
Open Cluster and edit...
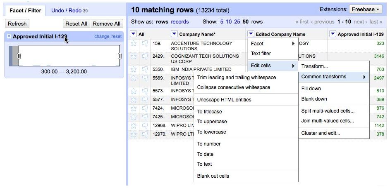[x=333, y=133]
